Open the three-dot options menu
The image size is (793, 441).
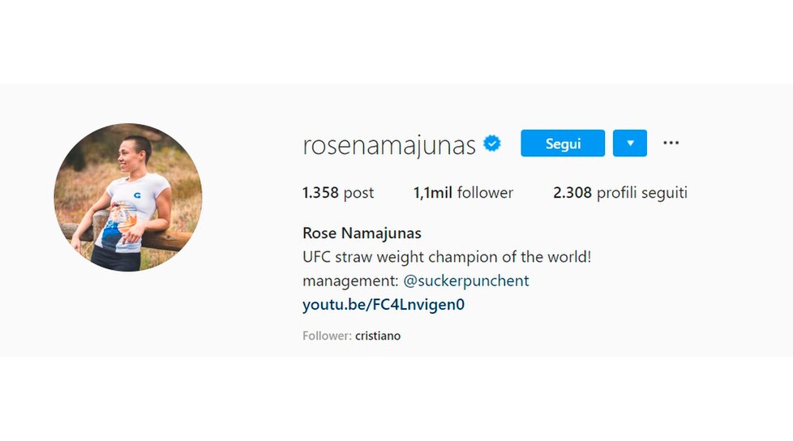671,143
